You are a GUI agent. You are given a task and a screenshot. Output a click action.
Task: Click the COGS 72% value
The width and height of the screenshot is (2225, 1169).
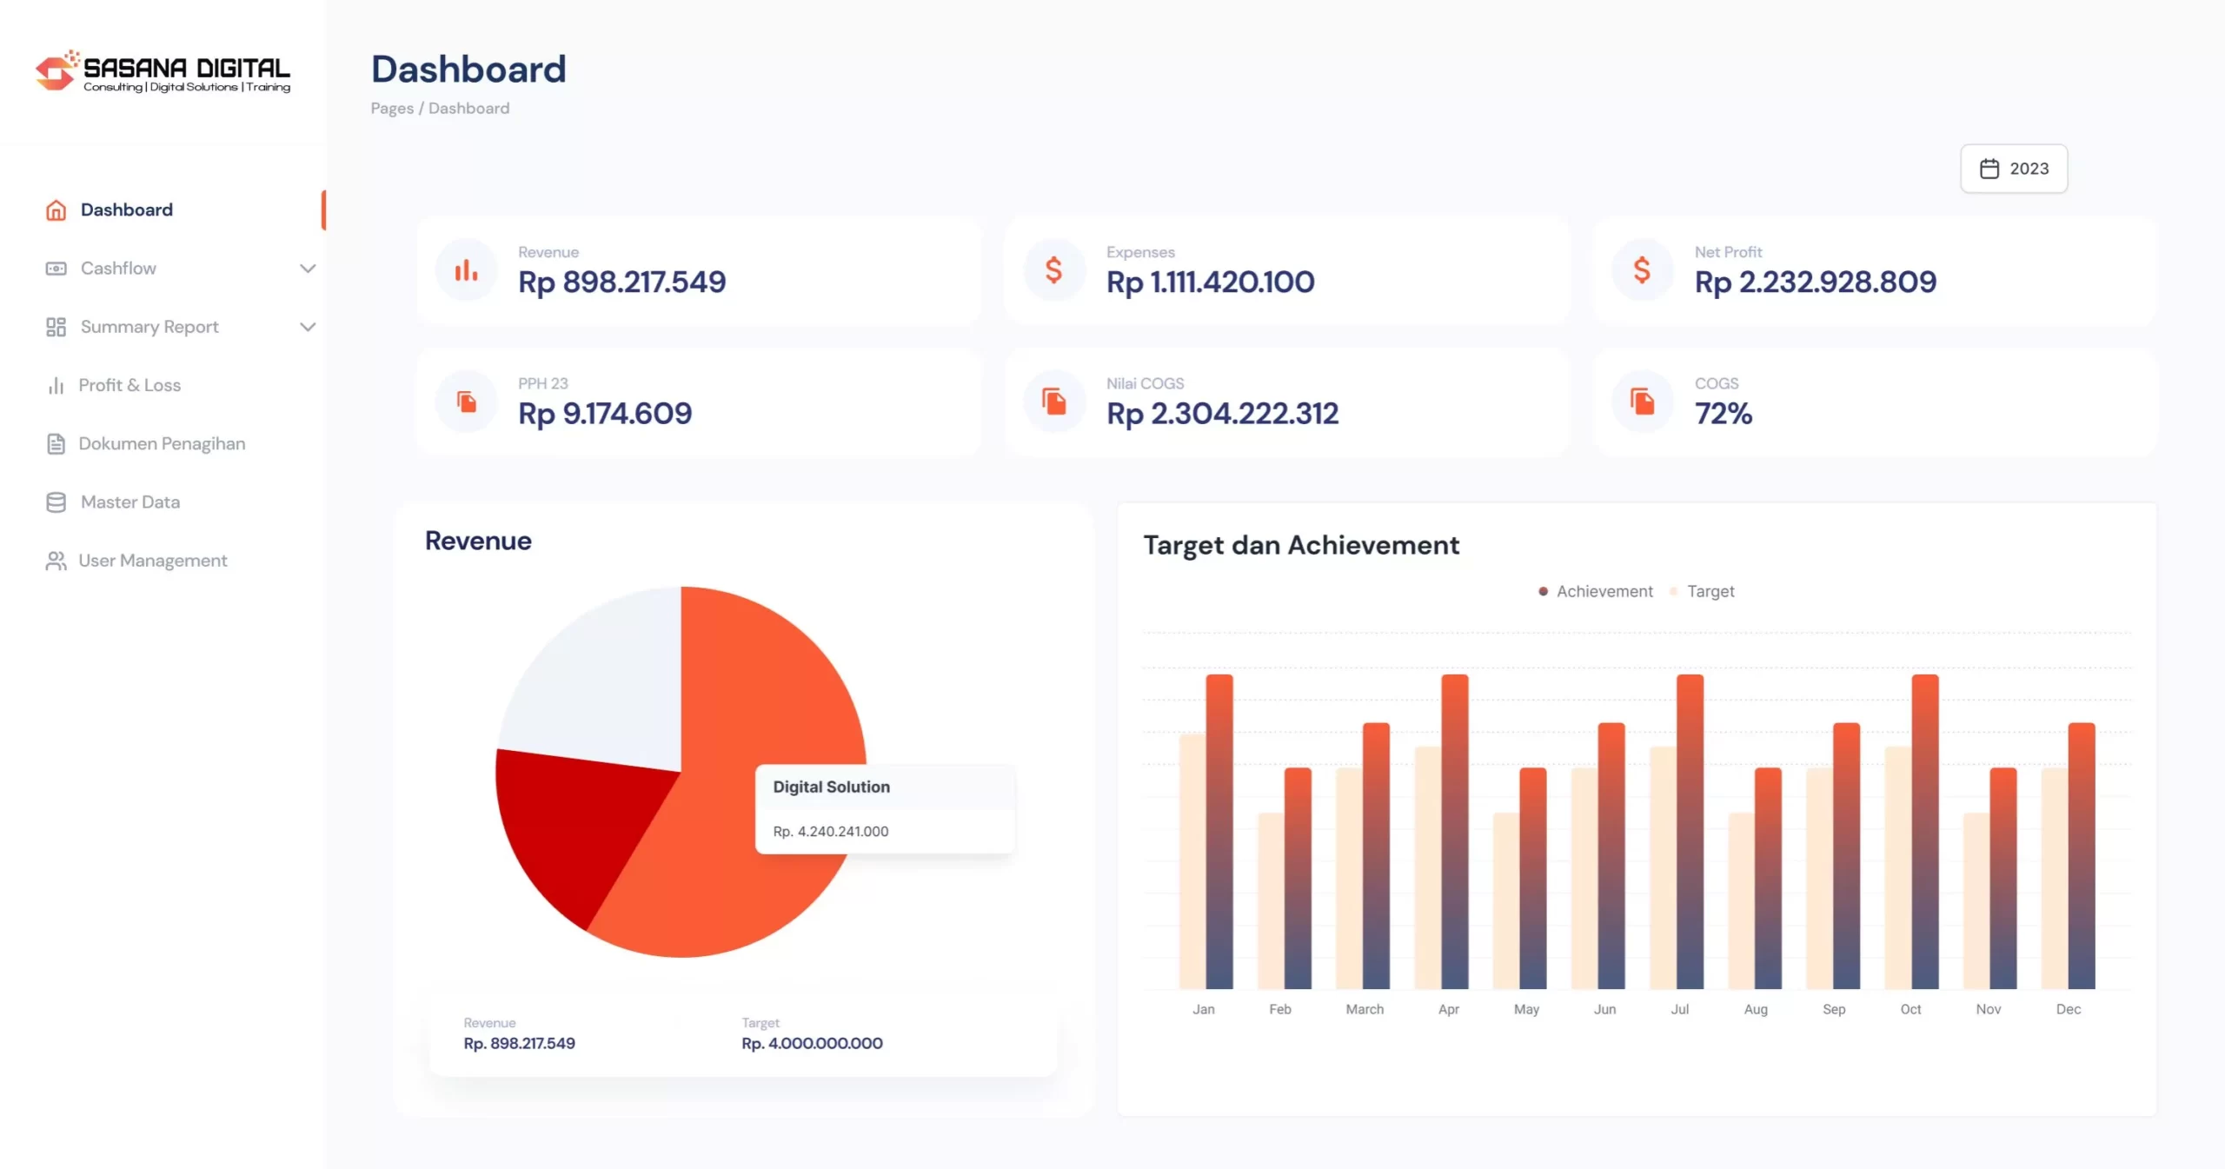pos(1724,414)
